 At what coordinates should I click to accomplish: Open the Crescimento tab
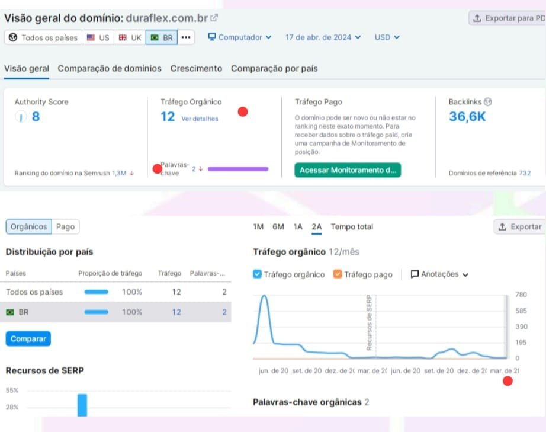coord(196,68)
